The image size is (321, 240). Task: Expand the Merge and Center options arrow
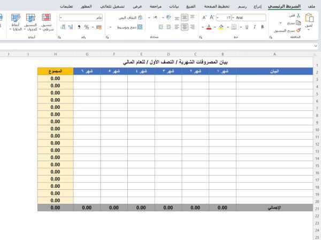point(110,27)
